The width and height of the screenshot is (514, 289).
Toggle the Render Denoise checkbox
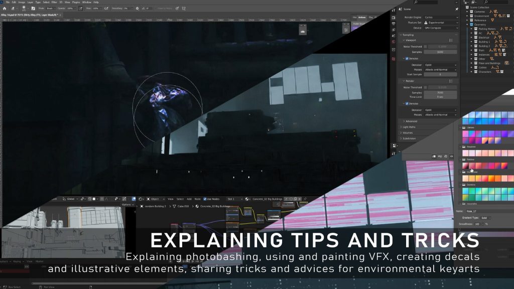(407, 103)
